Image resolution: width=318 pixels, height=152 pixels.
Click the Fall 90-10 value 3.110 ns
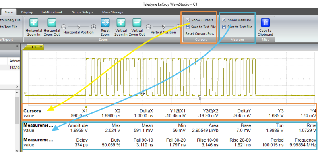145,145
